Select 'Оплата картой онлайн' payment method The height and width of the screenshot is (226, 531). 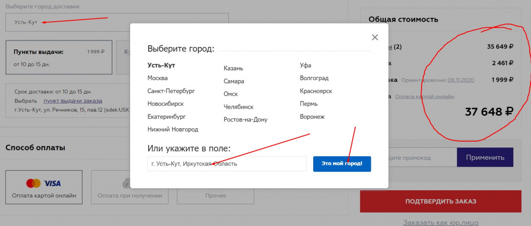(x=44, y=187)
